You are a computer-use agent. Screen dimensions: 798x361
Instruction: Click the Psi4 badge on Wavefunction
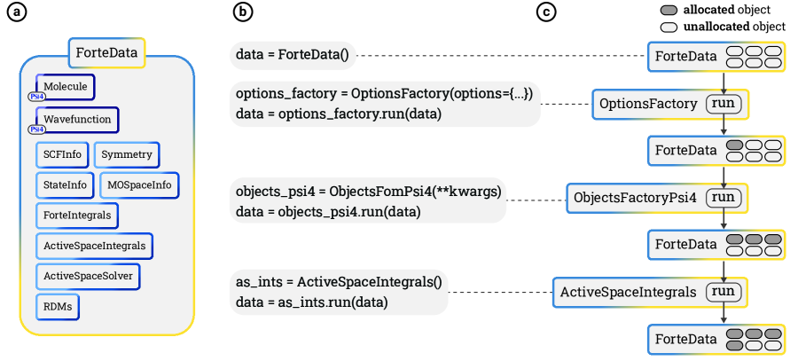coord(36,128)
